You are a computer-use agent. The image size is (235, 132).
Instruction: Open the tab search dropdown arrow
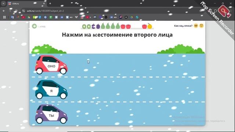click(x=3, y=3)
